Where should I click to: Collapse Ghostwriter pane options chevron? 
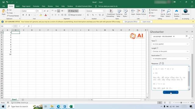click(x=187, y=32)
